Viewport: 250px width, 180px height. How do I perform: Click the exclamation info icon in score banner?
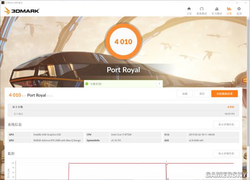pos(159,84)
